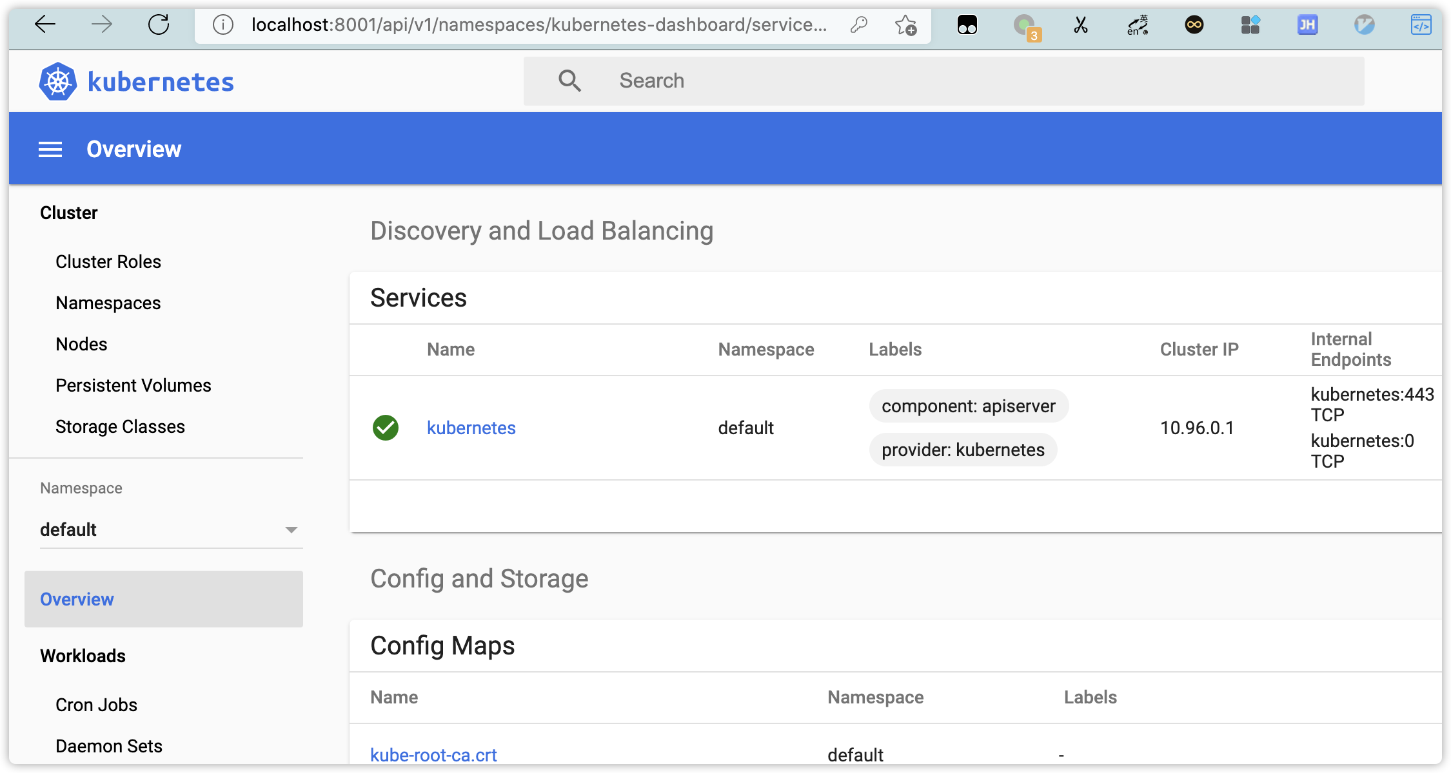Click the component: apiserver label chip
The image size is (1451, 773).
pos(969,406)
